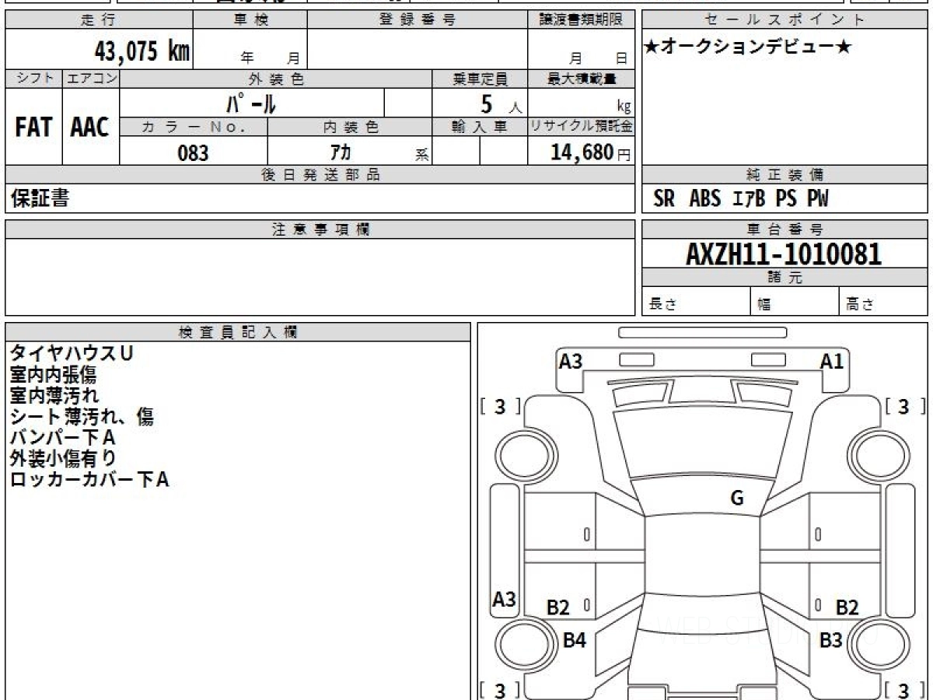Viewport: 933px width, 700px height.
Task: Click the 長さ dimension label
Action: [662, 305]
